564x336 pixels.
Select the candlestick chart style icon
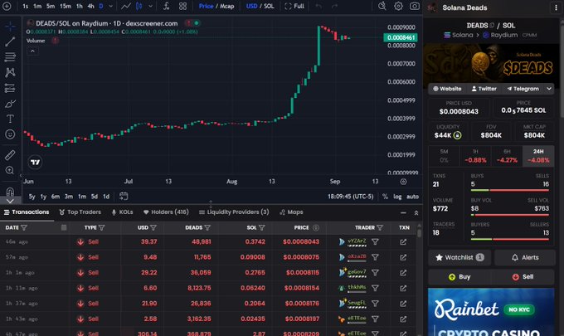coord(139,6)
